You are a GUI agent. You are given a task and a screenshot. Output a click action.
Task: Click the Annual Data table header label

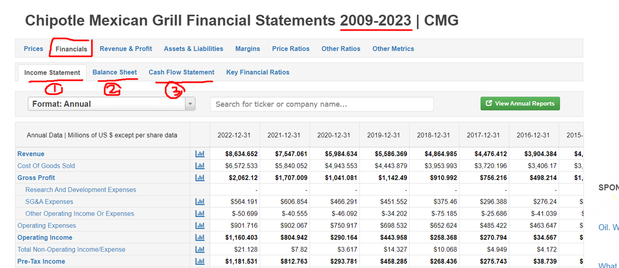[x=102, y=135]
